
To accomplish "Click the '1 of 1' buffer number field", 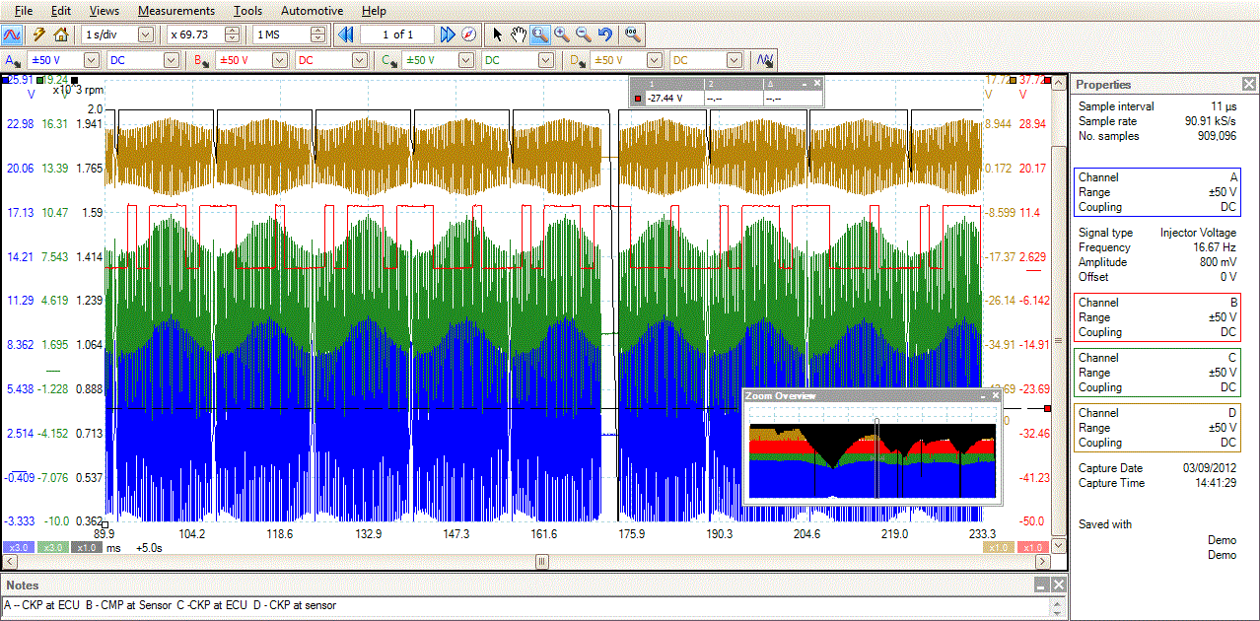I will [398, 34].
